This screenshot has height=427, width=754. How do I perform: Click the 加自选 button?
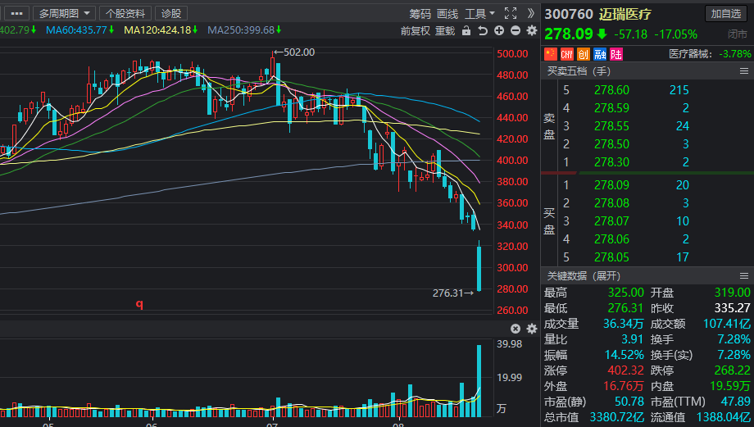coord(726,13)
